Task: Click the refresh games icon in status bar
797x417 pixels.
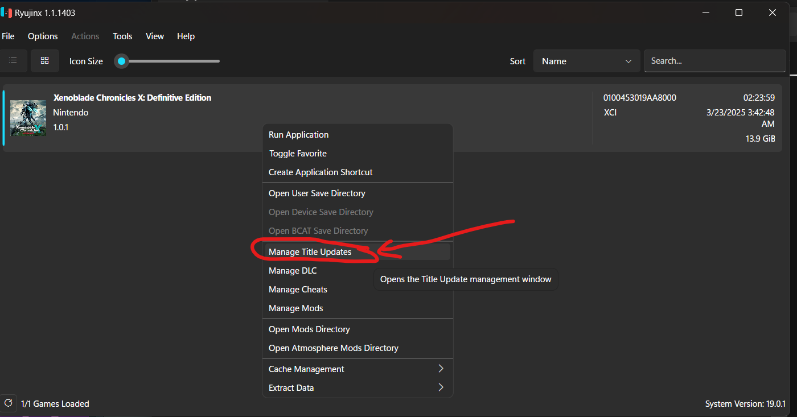Action: pyautogui.click(x=8, y=403)
